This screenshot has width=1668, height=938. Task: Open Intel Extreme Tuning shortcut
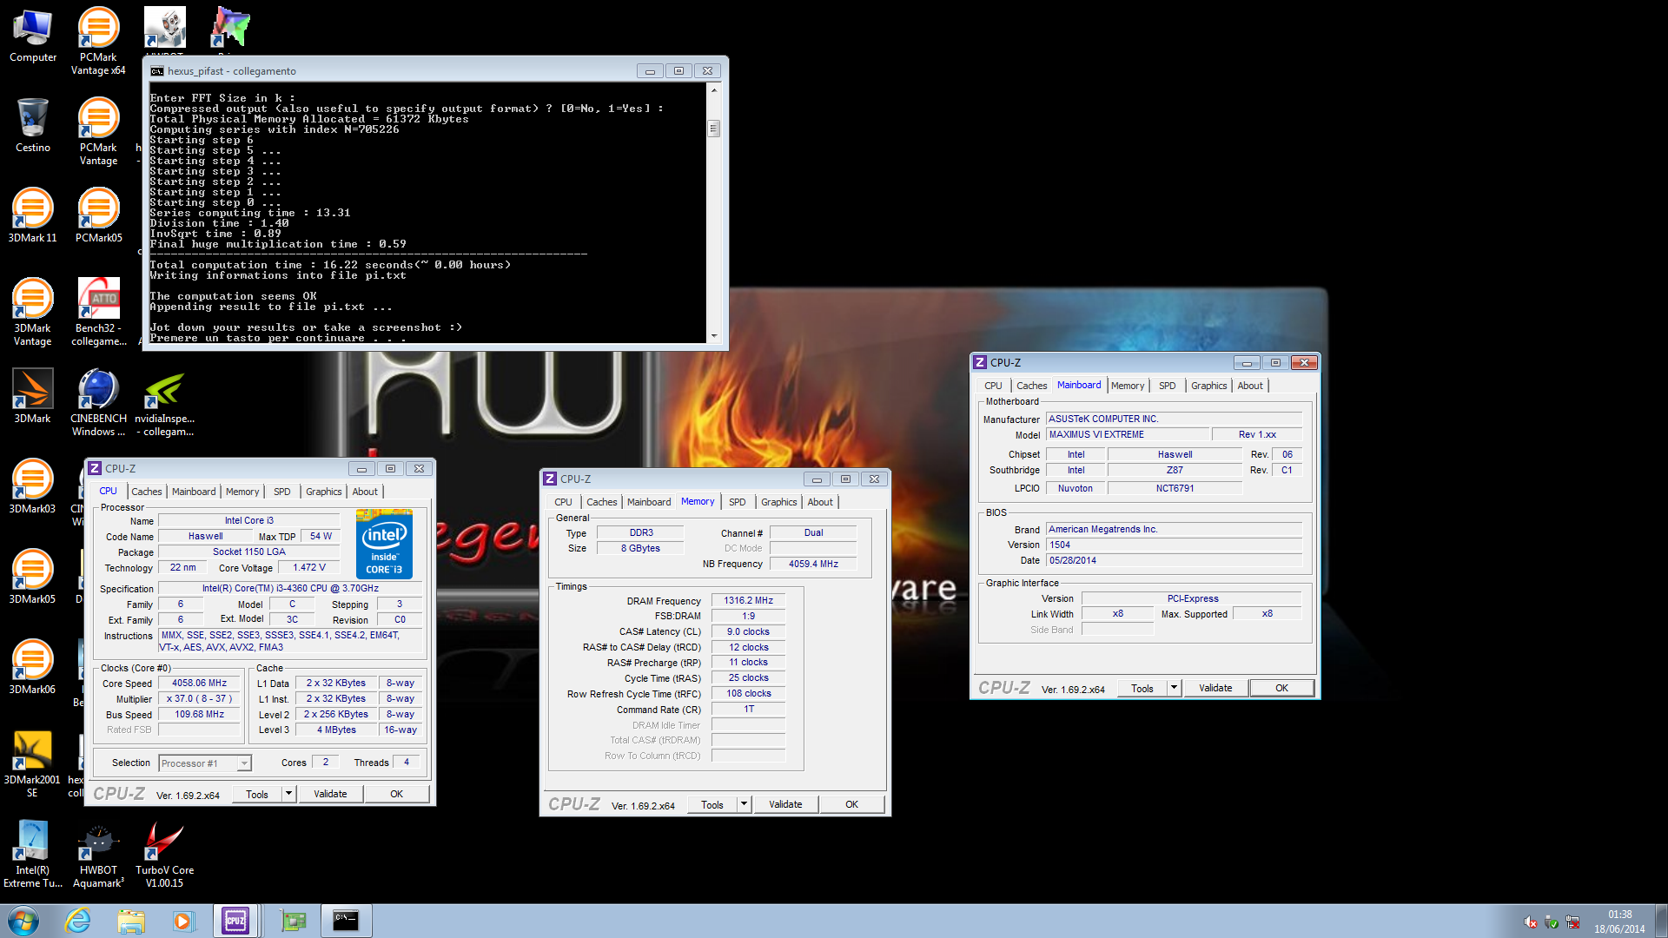click(33, 855)
